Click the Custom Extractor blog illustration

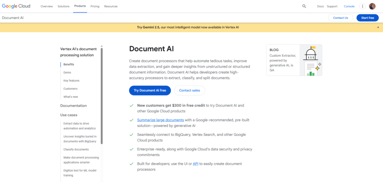pyautogui.click(x=311, y=60)
